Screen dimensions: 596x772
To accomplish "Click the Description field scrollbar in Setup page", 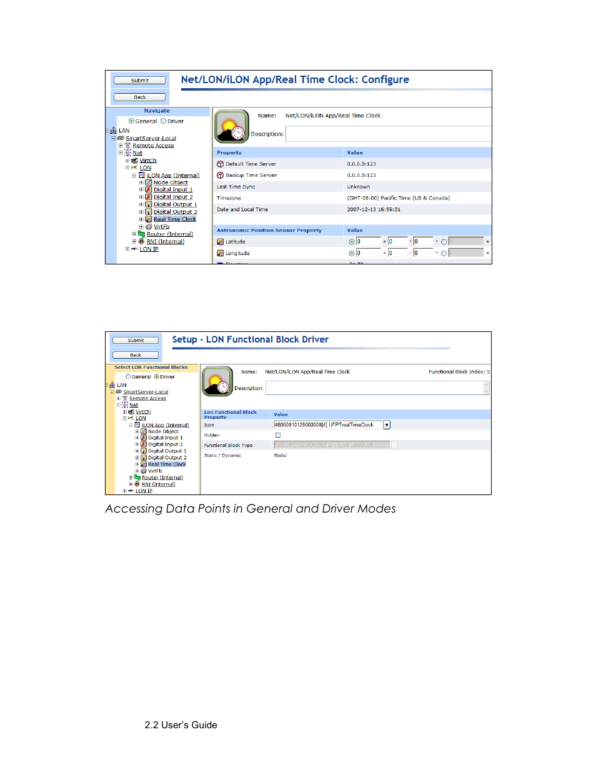I will click(x=486, y=388).
